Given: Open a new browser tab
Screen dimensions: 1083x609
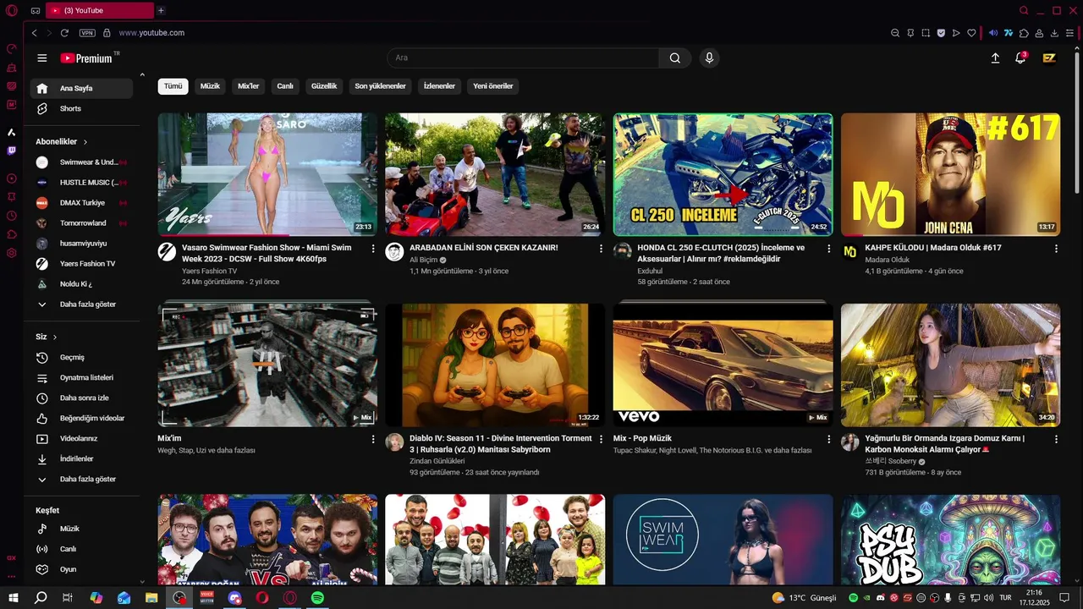Looking at the screenshot, I should click(x=161, y=10).
